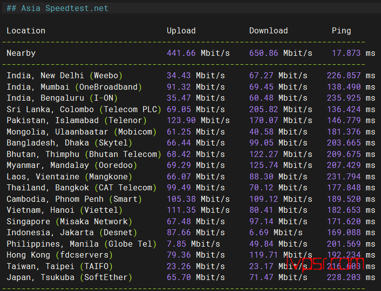Select Taipei upload value 23.26
The height and width of the screenshot is (291, 381).
[x=179, y=266]
